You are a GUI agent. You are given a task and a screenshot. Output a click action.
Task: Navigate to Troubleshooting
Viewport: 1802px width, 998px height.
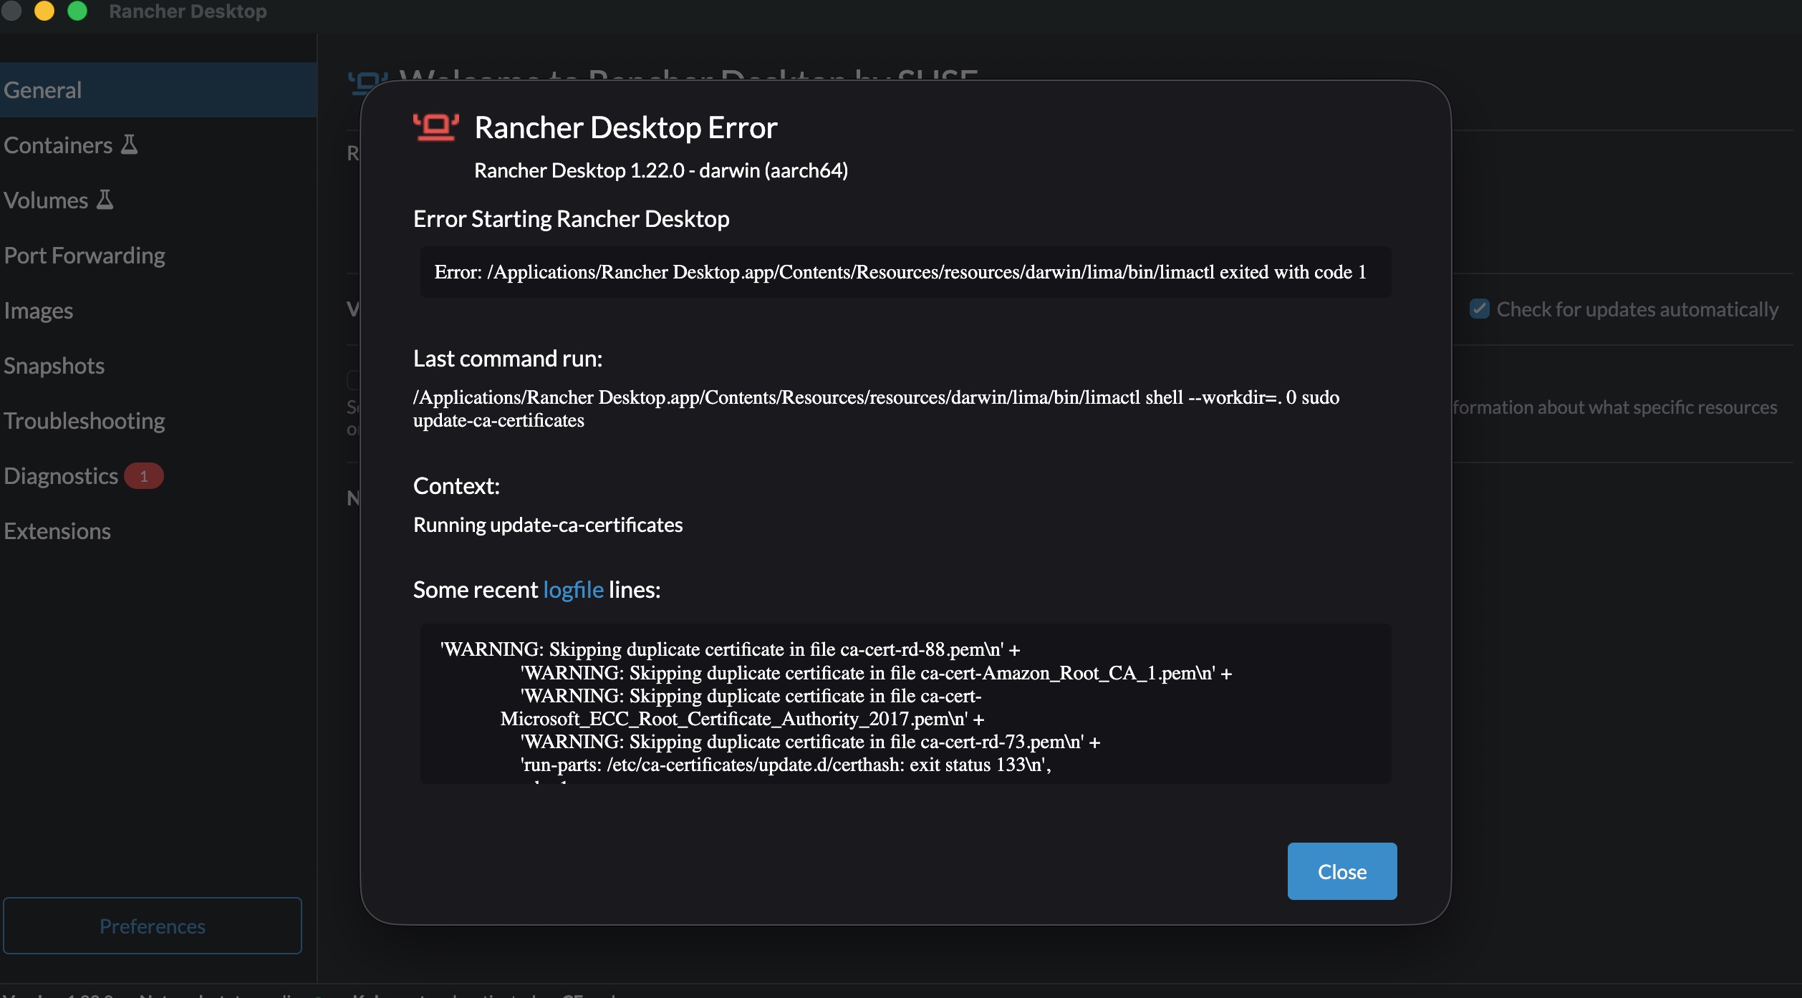pos(84,421)
